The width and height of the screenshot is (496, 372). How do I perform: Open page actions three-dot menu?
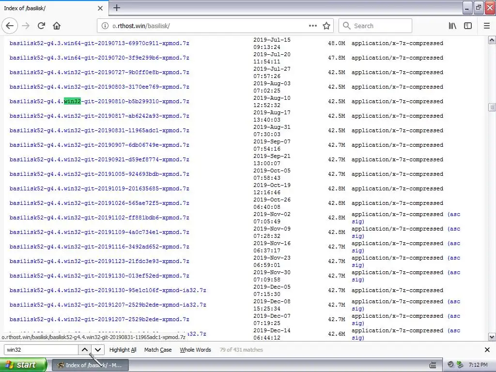313,26
